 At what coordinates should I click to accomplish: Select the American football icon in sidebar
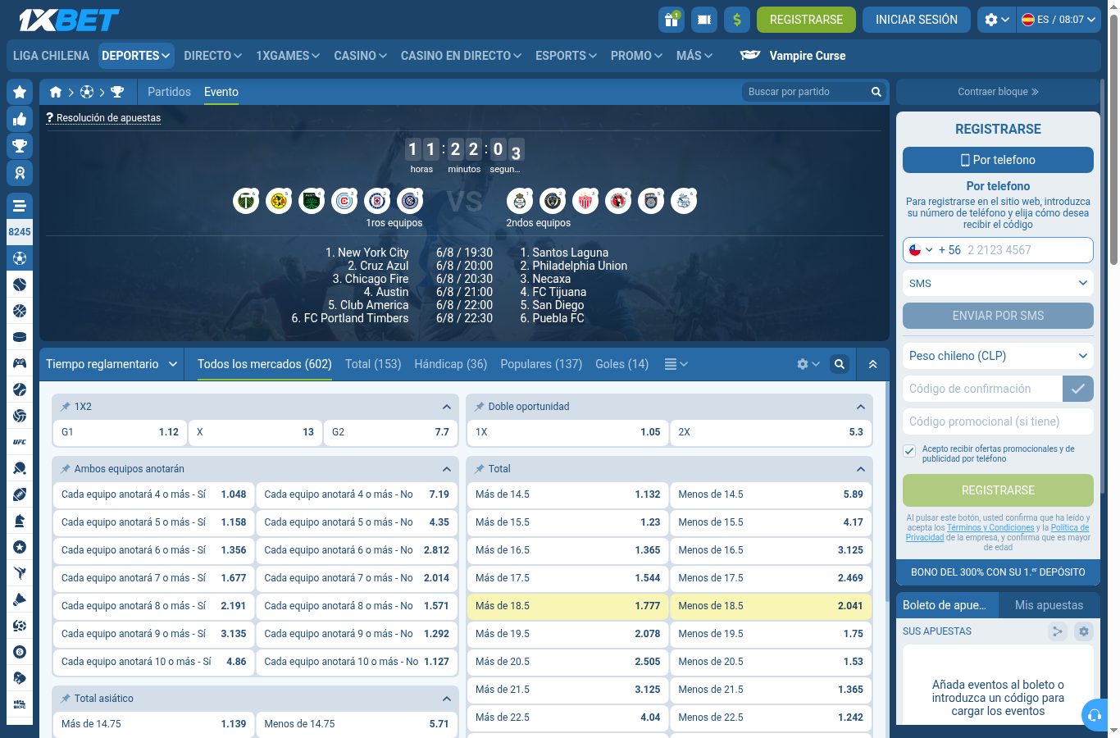coord(20,494)
